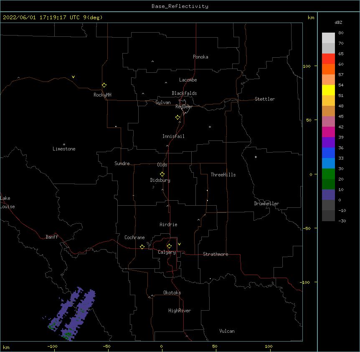Click the yellow diamond marker below Cochrane

point(142,247)
